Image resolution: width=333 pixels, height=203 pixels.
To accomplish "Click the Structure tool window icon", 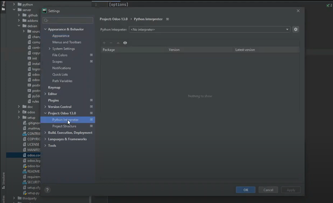I will coord(3,188).
